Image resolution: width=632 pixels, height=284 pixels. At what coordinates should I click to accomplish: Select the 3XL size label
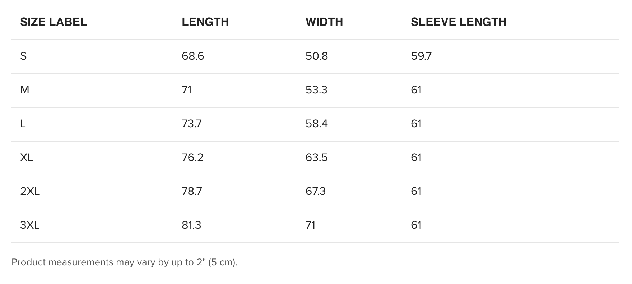(30, 225)
